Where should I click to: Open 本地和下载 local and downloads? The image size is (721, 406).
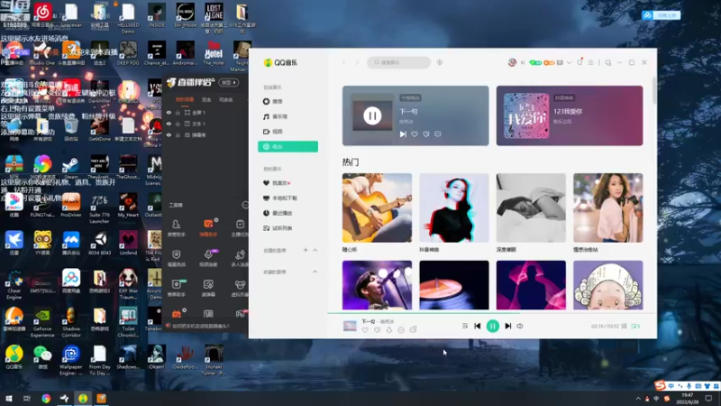click(x=280, y=198)
